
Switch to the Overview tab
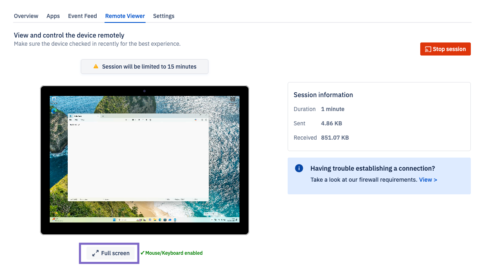[x=26, y=16]
